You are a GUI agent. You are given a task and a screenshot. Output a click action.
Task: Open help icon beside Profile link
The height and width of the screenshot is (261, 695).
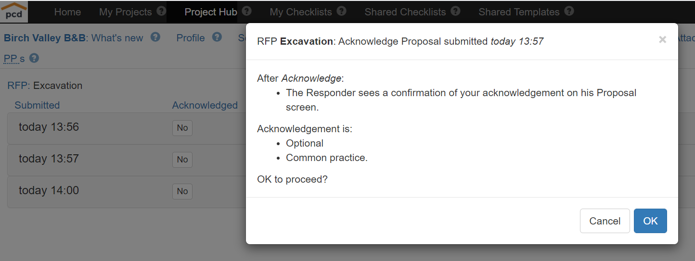coord(217,37)
